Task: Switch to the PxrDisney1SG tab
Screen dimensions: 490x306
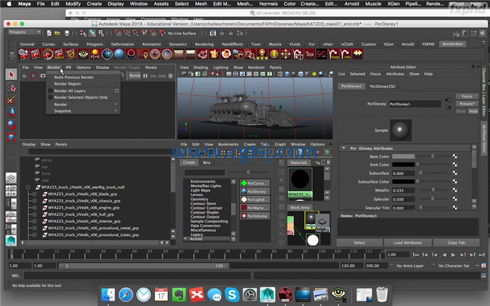Action: coord(382,86)
